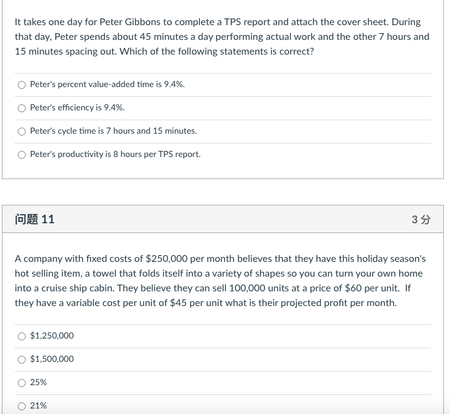Click the fixed costs towel company question text
The image size is (450, 414).
point(221,280)
